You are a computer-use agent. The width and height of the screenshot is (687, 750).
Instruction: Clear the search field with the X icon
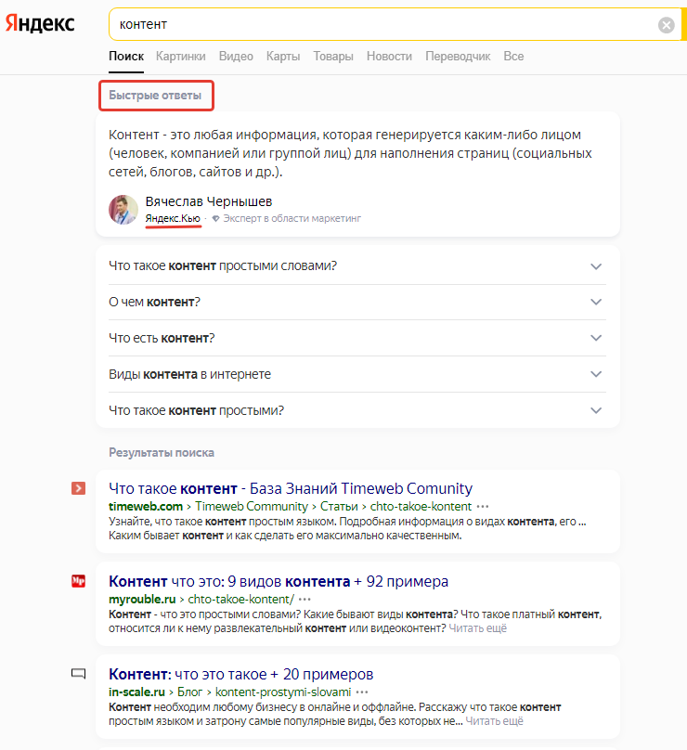pyautogui.click(x=666, y=24)
